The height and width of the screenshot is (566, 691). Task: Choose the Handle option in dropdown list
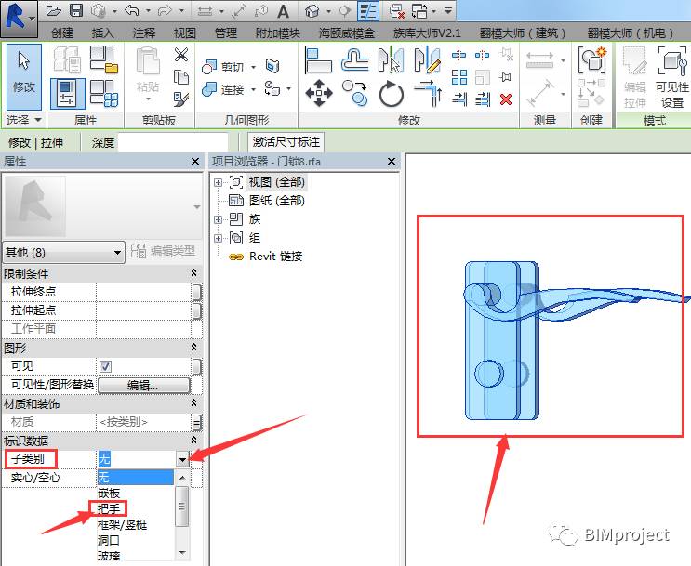click(x=109, y=508)
